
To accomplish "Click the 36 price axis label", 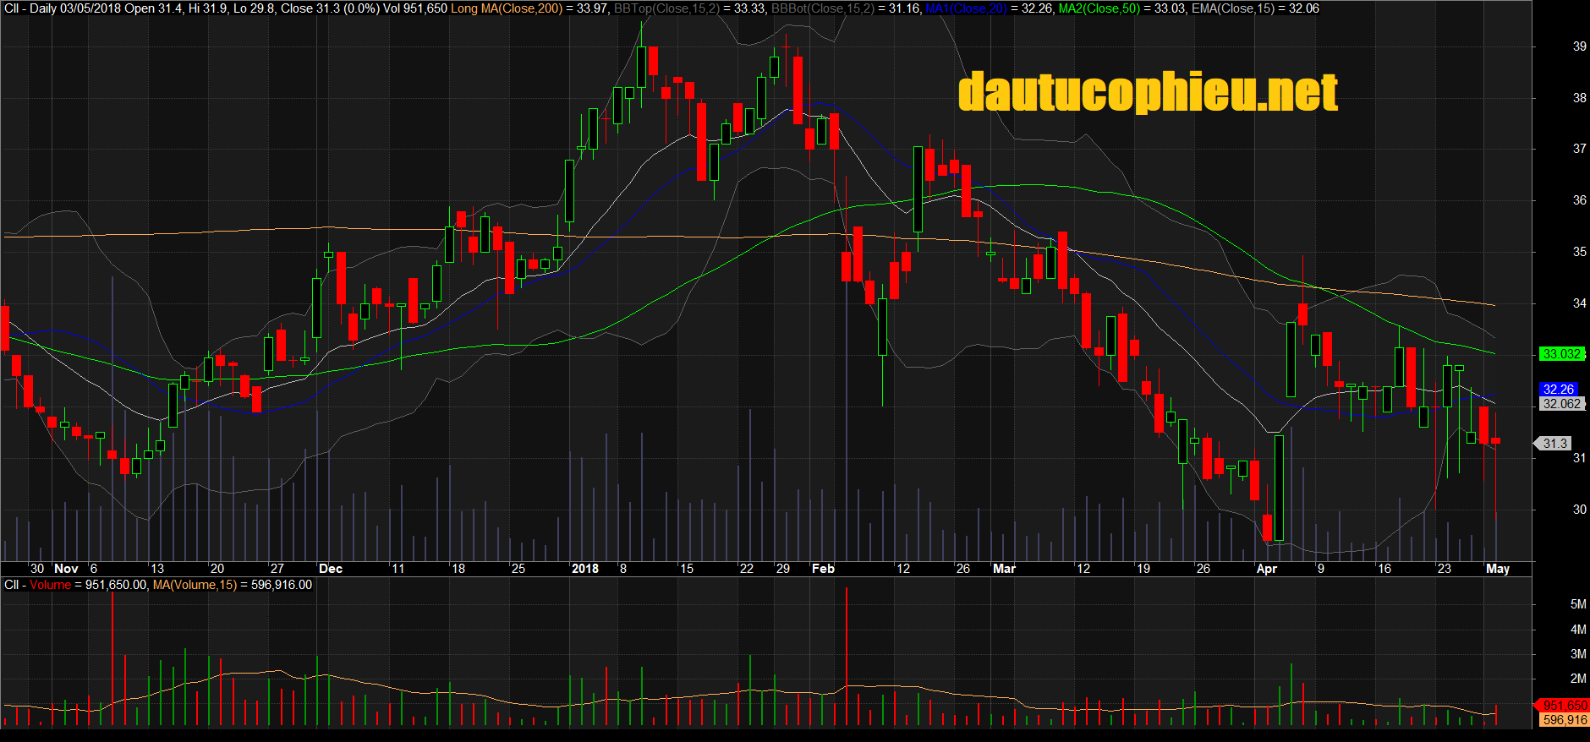I will click(1580, 200).
